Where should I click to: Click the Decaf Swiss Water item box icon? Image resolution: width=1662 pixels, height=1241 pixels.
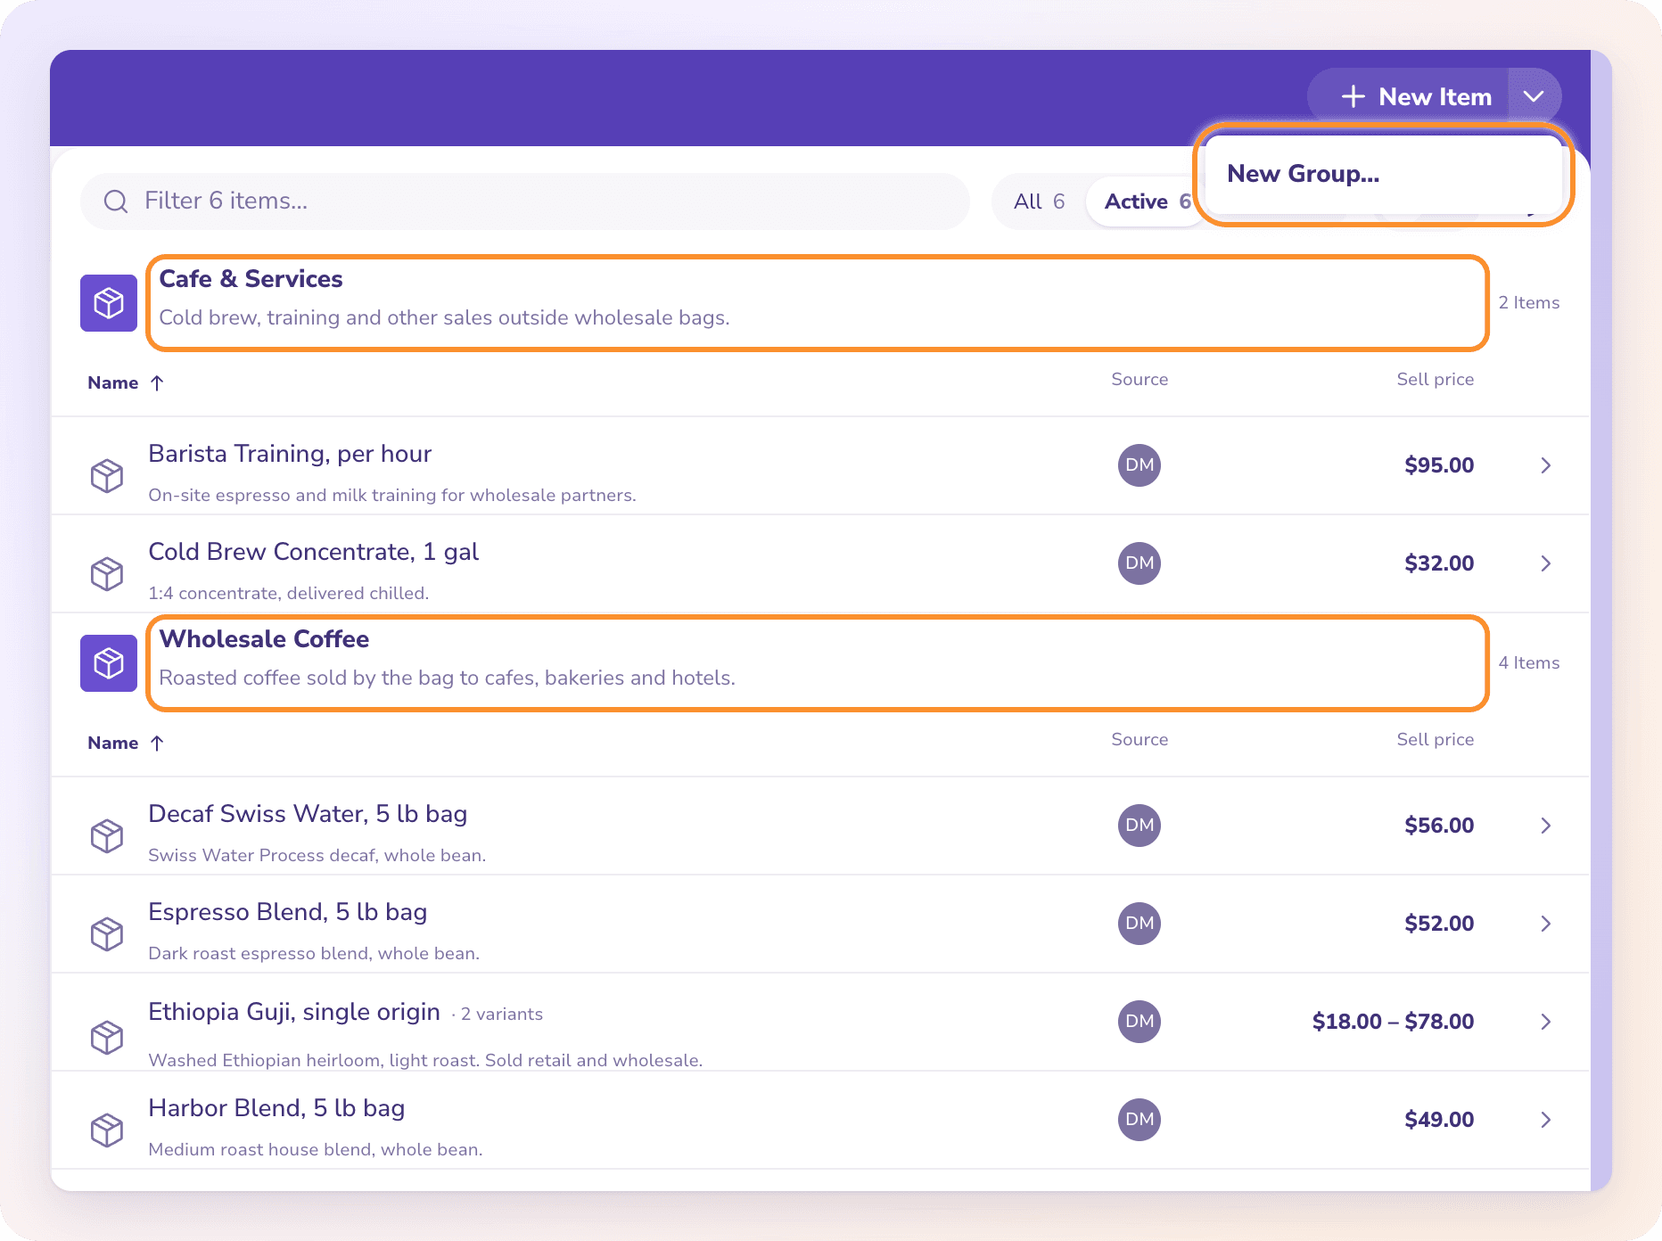pos(107,835)
